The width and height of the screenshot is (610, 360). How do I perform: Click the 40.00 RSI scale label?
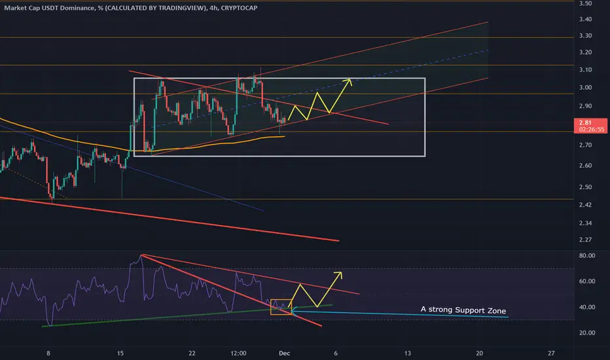click(x=587, y=307)
